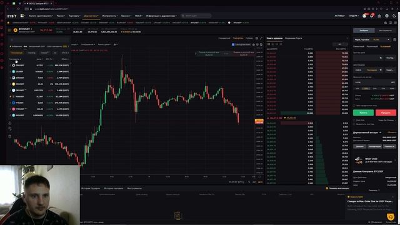Viewport: 400px width, 225px height.
Task: Open the Buy Crypto menu dropdown
Action: (41, 16)
